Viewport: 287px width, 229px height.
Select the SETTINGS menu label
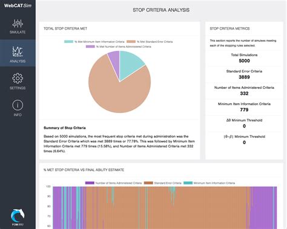18,88
